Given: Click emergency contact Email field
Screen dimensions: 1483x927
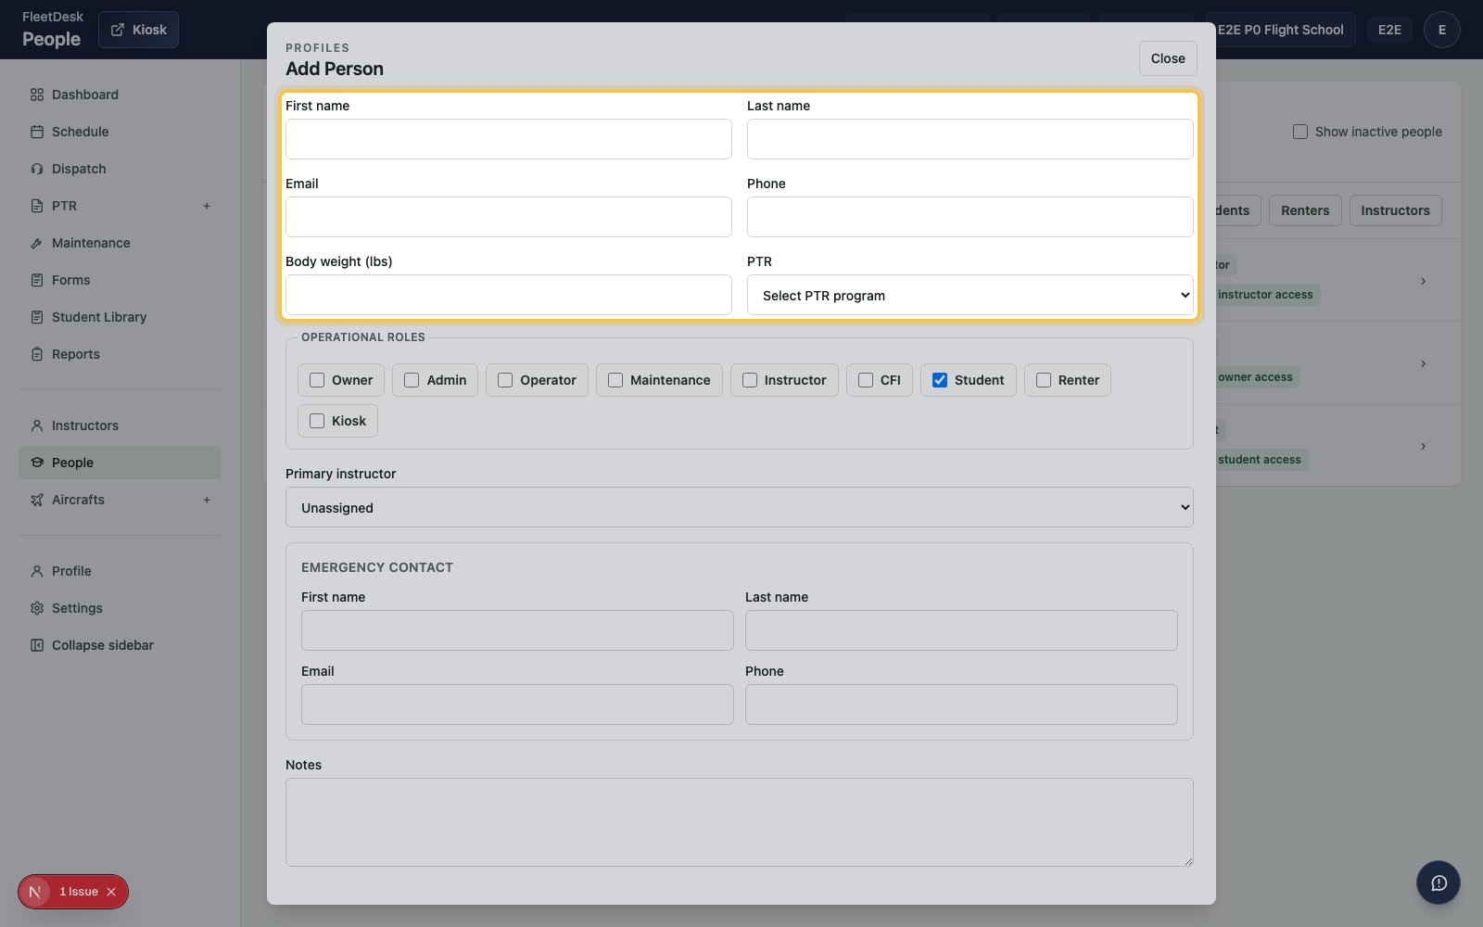Looking at the screenshot, I should tap(517, 705).
